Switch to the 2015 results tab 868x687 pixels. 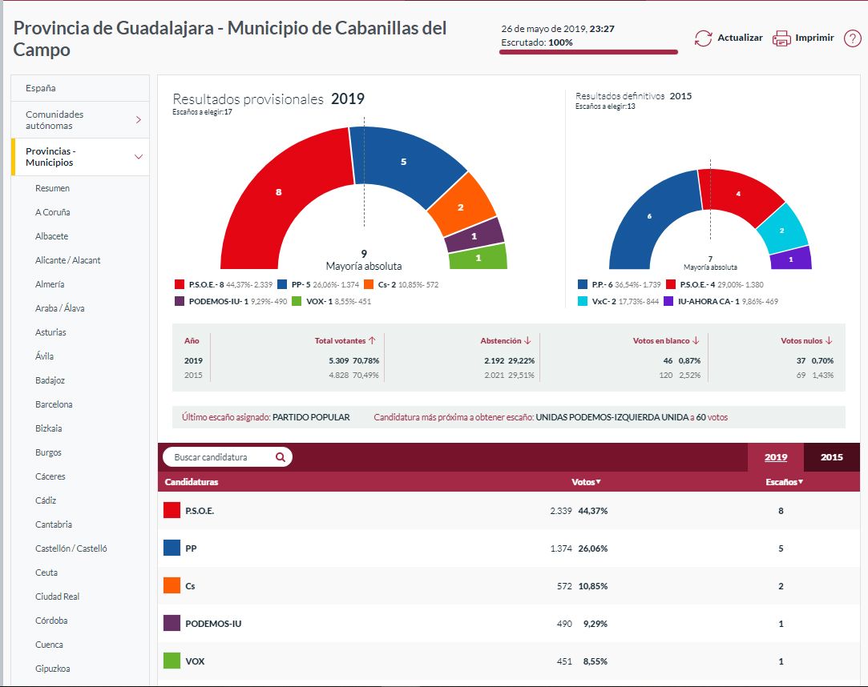831,457
